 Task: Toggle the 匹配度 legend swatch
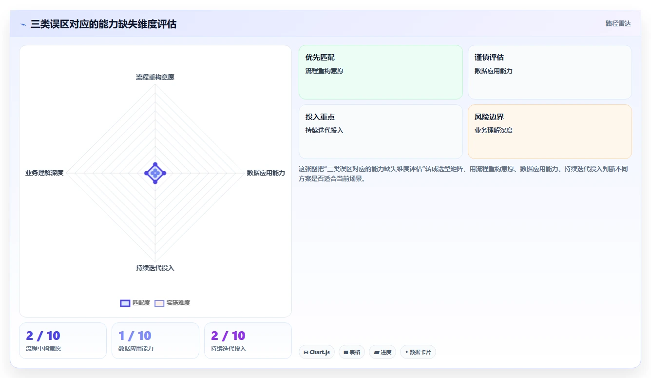pos(125,303)
